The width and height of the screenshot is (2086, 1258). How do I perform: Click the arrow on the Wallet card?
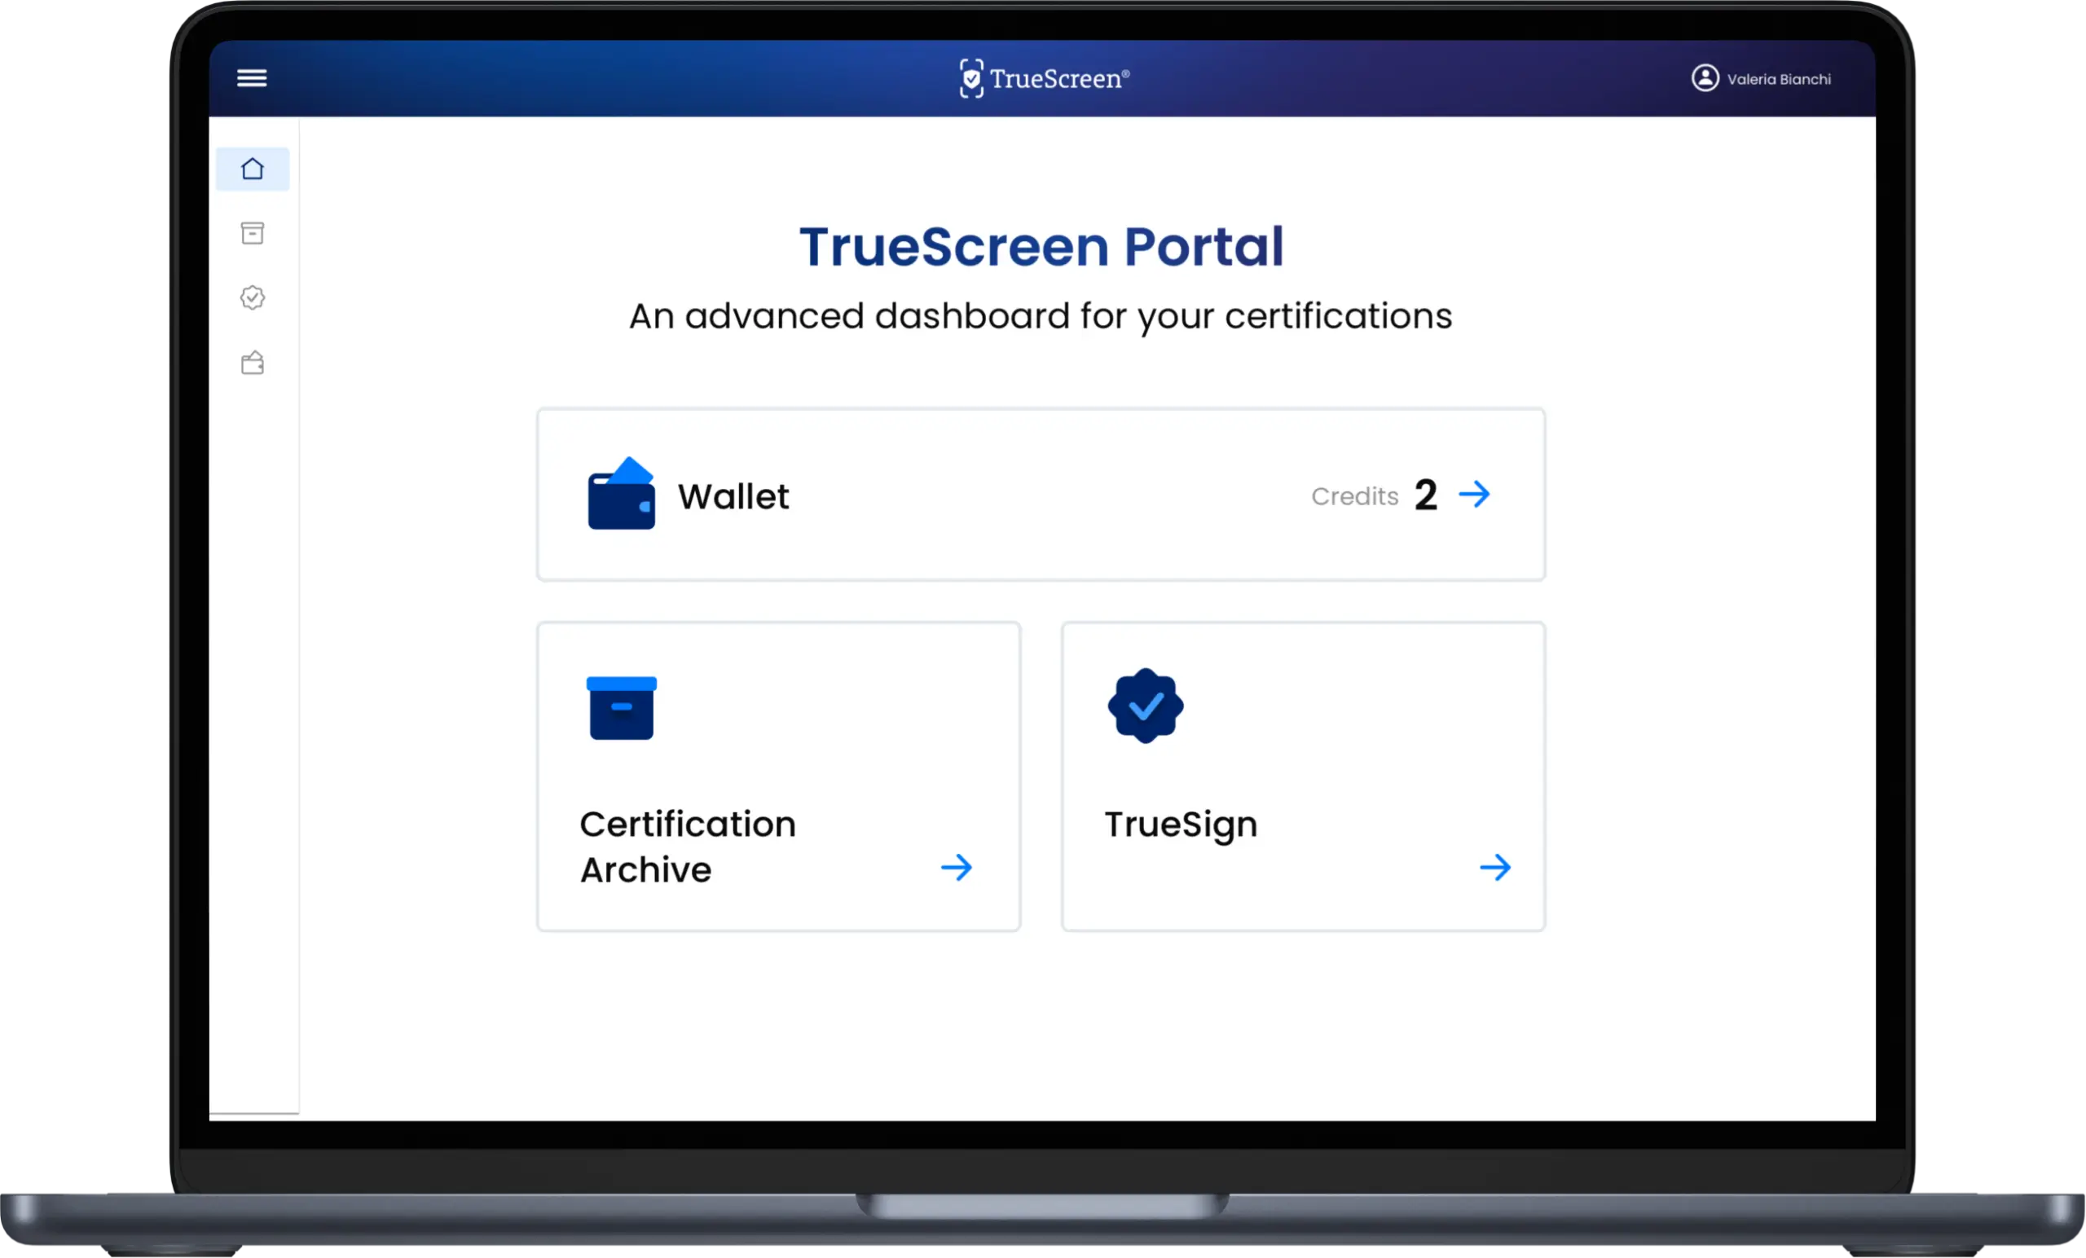[1474, 495]
